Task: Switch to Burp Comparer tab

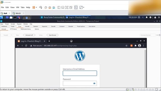Action: 62,26
